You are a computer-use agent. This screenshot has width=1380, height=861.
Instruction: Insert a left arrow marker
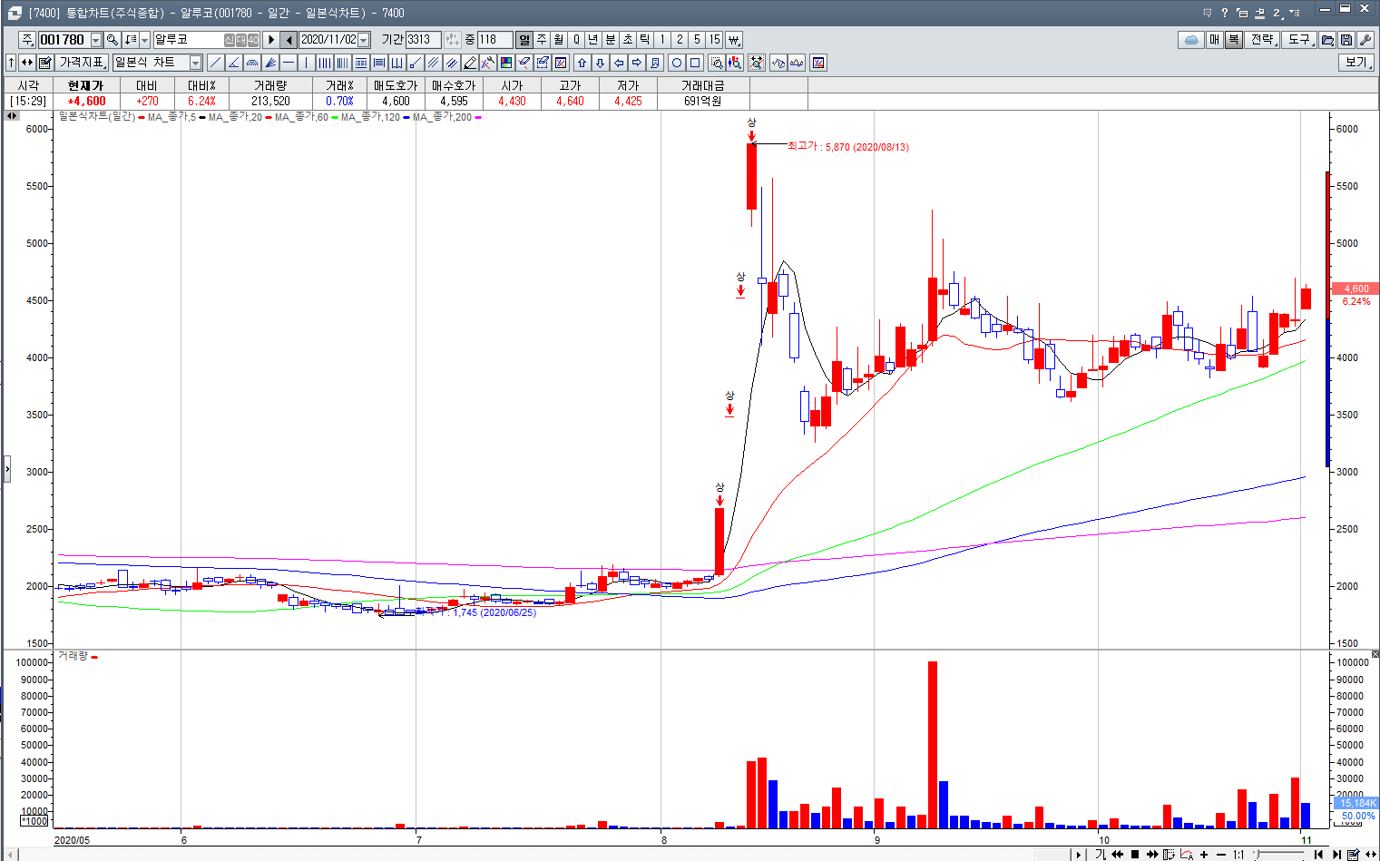[x=619, y=63]
